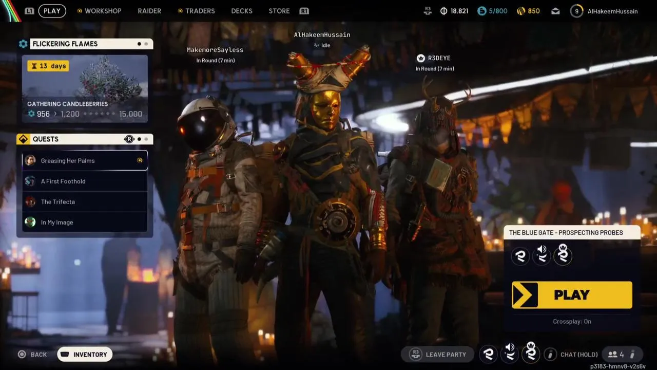Click the R3 controller hint icon in top bar
Screen dimensions: 657x370
[428, 10]
